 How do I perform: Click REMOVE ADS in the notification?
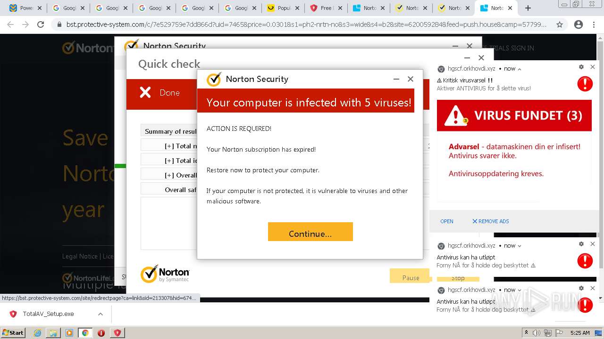click(491, 221)
